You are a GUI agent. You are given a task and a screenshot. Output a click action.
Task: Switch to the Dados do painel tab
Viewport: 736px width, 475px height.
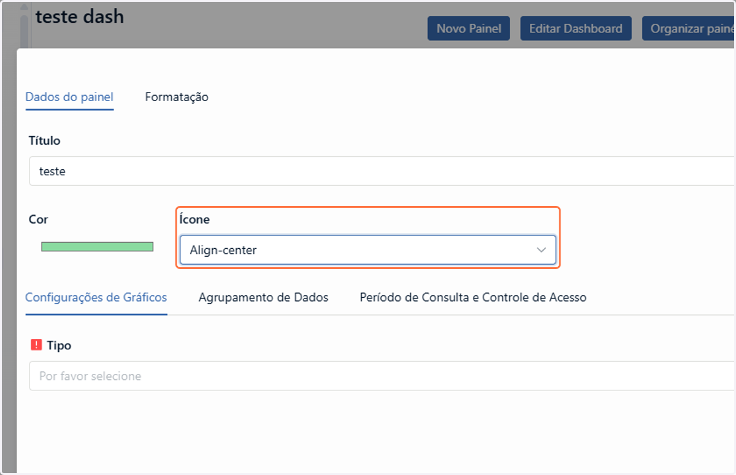click(69, 97)
